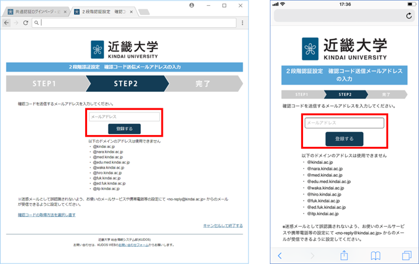Click the desktop browser address bar
This screenshot has height=264, width=419.
(136, 23)
